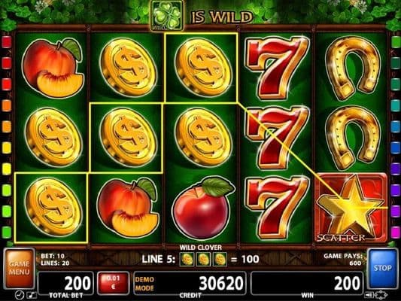Click the Win display showing 200
401x301 pixels.
[307, 283]
